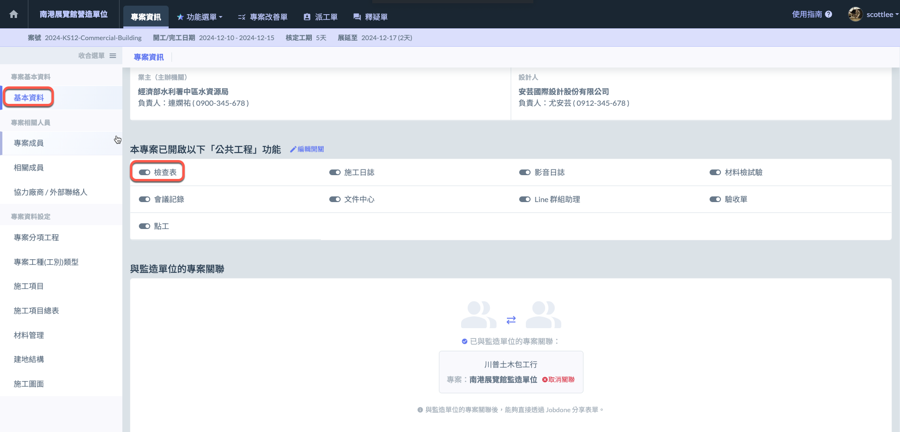The height and width of the screenshot is (432, 900).
Task: Click the pencil edit icon beside 編輯開關
Action: (x=293, y=149)
